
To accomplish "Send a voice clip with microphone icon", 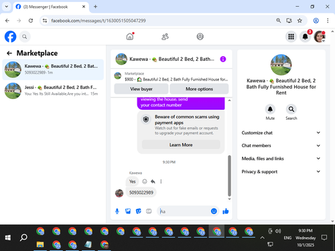I will pyautogui.click(x=117, y=211).
